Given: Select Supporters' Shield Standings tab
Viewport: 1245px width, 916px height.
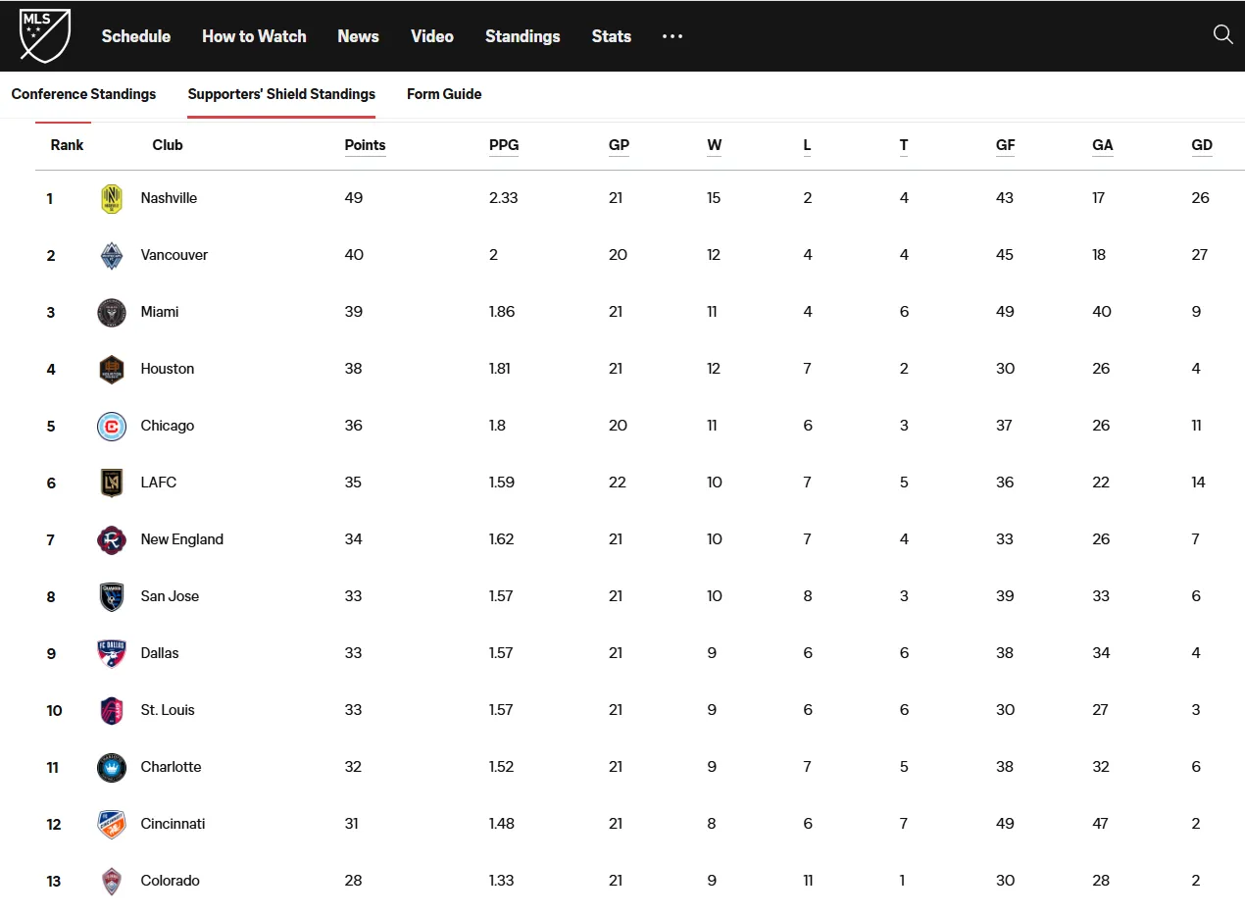Looking at the screenshot, I should [x=281, y=94].
